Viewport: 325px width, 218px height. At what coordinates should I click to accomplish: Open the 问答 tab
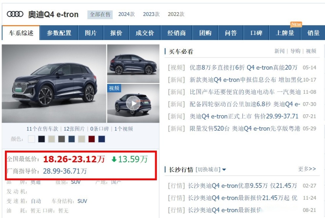click(231, 33)
